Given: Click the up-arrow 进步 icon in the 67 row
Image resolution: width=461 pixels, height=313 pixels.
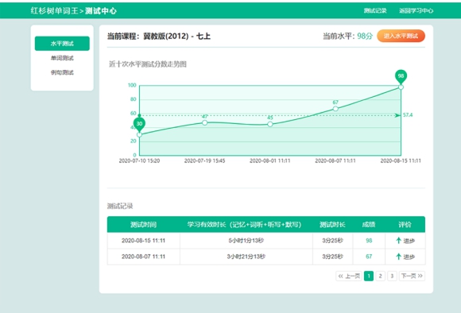Looking at the screenshot, I should pyautogui.click(x=399, y=257).
